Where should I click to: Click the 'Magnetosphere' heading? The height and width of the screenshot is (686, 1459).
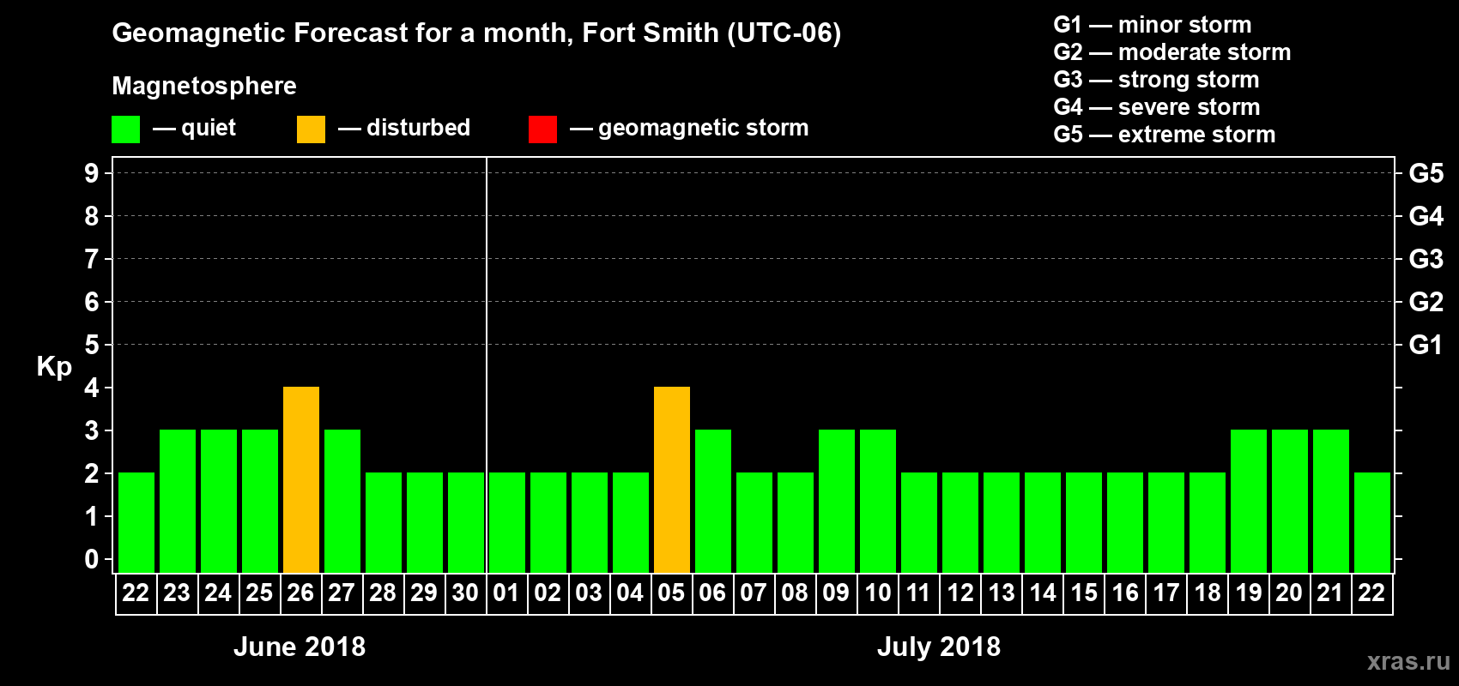tap(204, 86)
